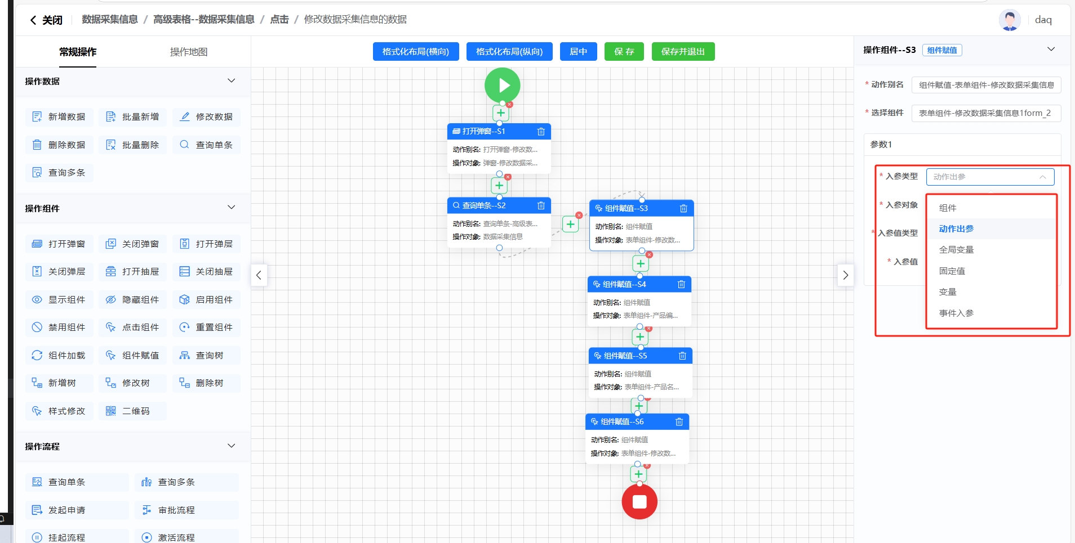This screenshot has width=1075, height=543.
Task: Choose the 组件赋值 tool in the sidebar
Action: [133, 356]
